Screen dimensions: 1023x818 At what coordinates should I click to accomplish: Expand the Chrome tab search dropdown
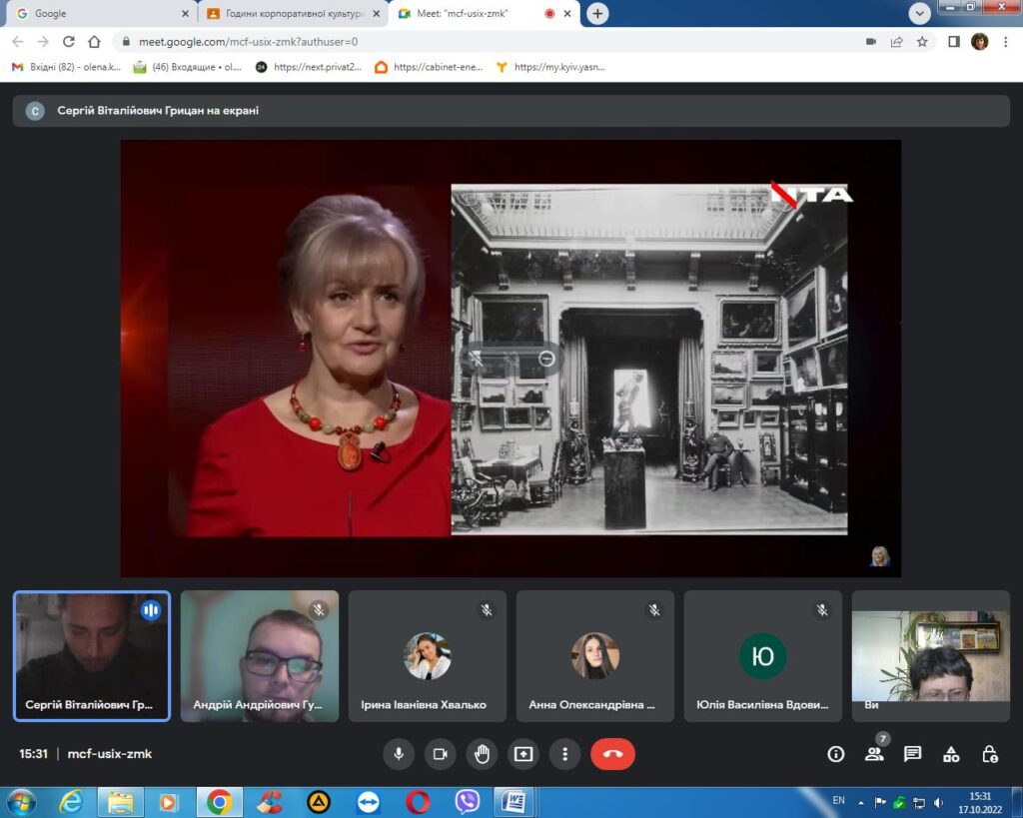pyautogui.click(x=920, y=13)
